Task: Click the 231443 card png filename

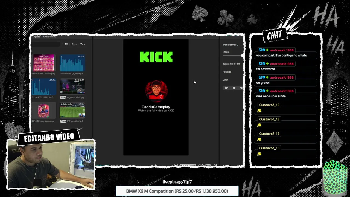Action: [43, 121]
